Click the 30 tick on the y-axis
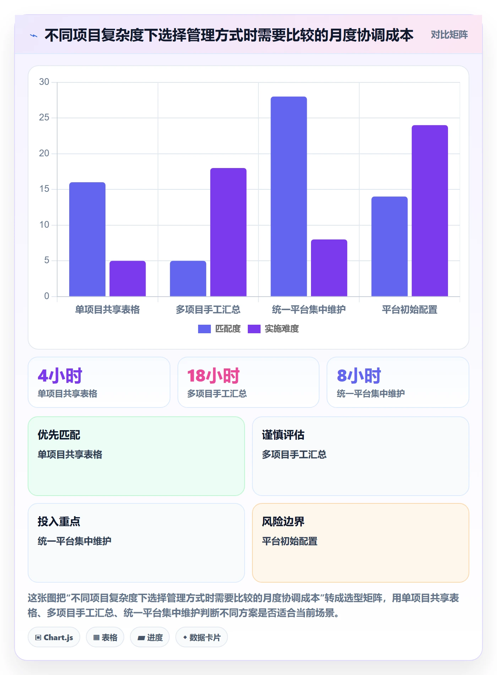497x675 pixels. point(44,82)
